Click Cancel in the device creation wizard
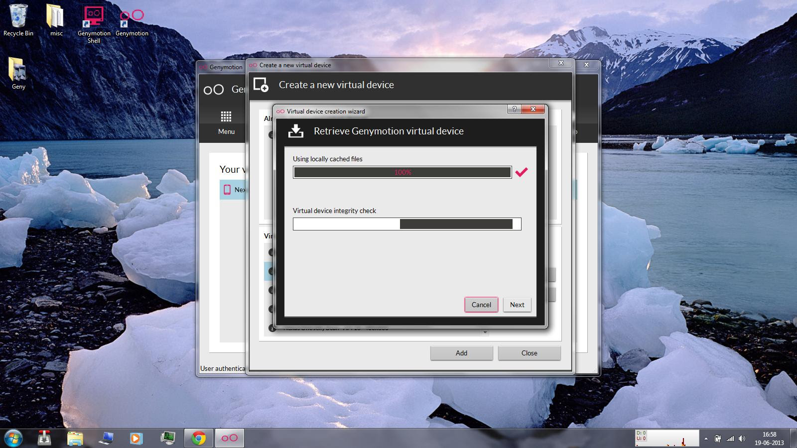 click(x=481, y=305)
